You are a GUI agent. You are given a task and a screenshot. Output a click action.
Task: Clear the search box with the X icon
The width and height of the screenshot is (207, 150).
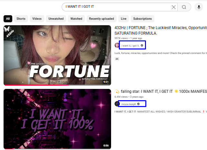click(174, 7)
